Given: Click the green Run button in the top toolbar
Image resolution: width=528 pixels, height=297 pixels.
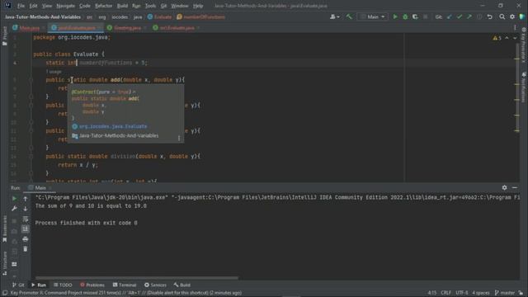Looking at the screenshot, I should tap(395, 16).
